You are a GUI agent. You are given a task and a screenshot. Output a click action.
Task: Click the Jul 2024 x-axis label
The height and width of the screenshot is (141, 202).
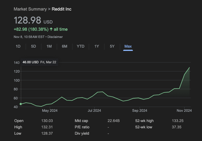click(x=94, y=111)
